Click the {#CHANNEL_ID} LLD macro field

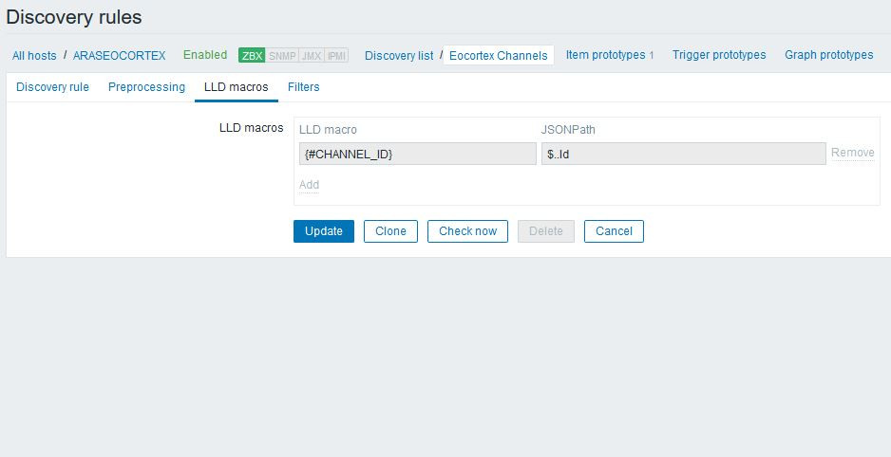pyautogui.click(x=418, y=154)
